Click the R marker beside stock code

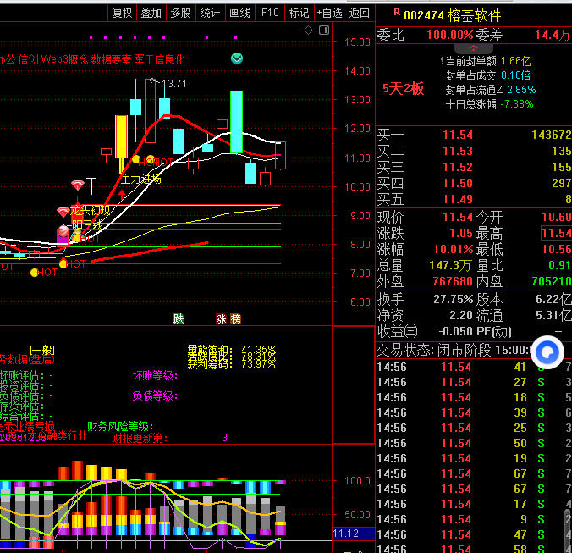[x=396, y=14]
